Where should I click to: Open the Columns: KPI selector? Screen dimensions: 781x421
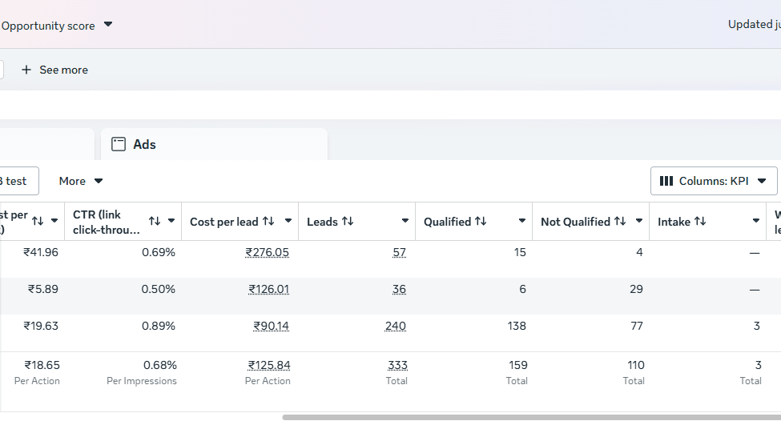click(x=713, y=181)
